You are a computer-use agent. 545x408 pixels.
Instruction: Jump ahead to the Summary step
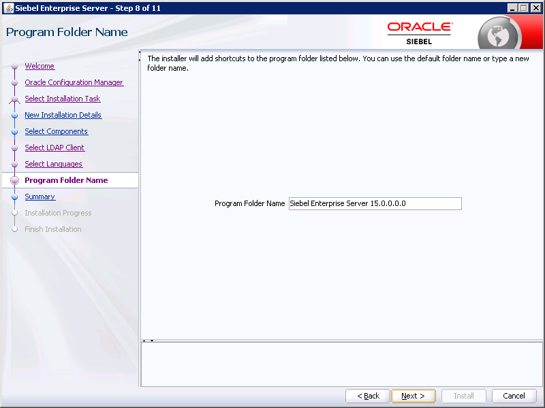click(x=40, y=197)
